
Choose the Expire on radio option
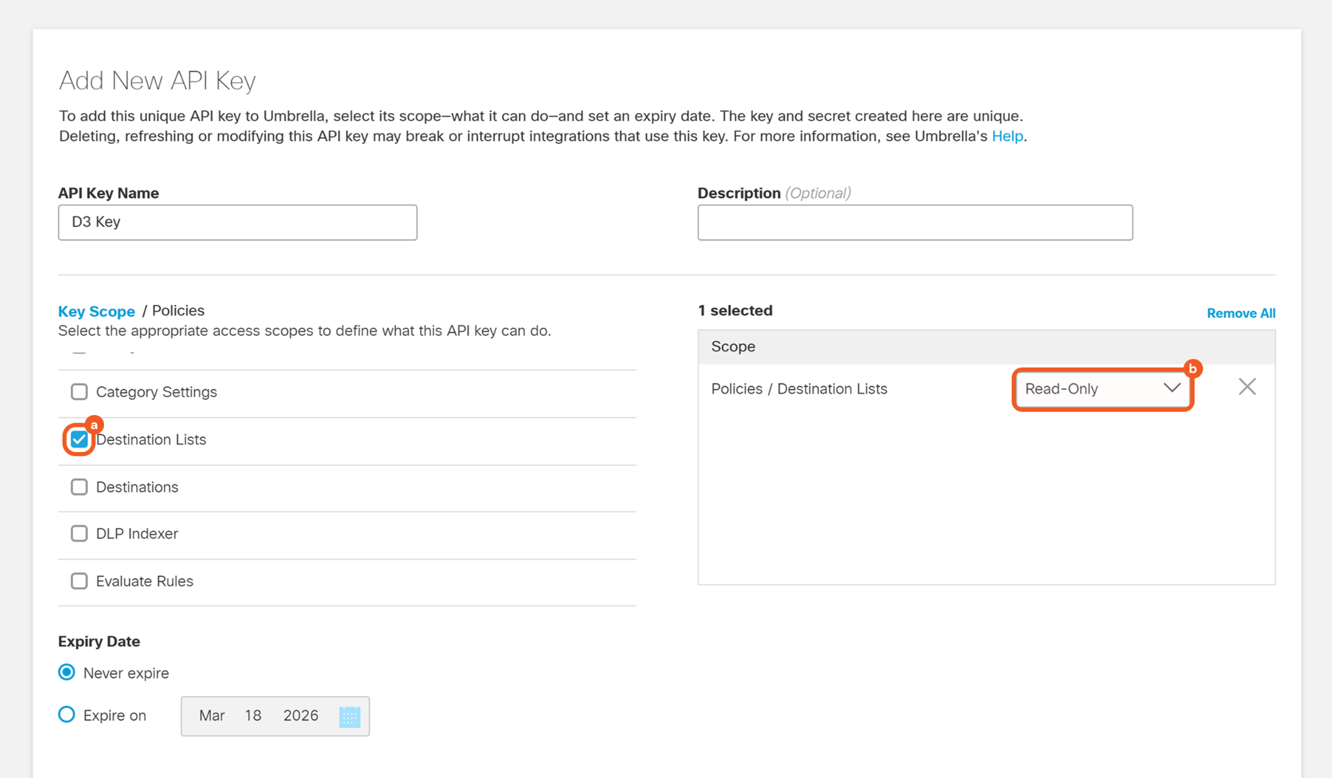point(67,715)
